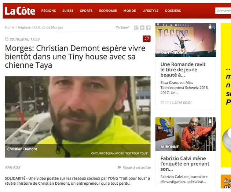Click the La Côte logo
The image size is (231, 192).
[20, 11]
